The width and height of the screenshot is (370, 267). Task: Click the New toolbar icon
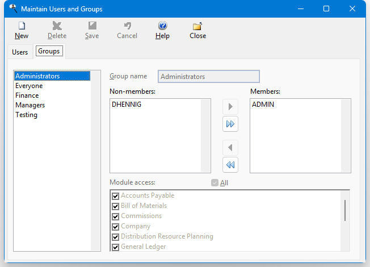pos(22,26)
